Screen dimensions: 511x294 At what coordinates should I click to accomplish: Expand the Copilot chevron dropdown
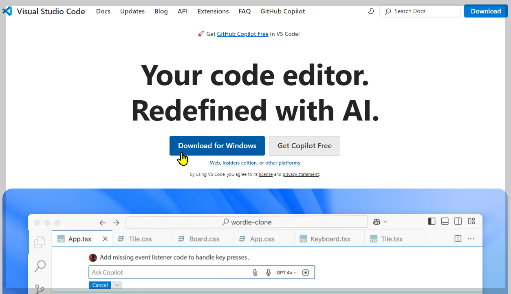click(385, 222)
